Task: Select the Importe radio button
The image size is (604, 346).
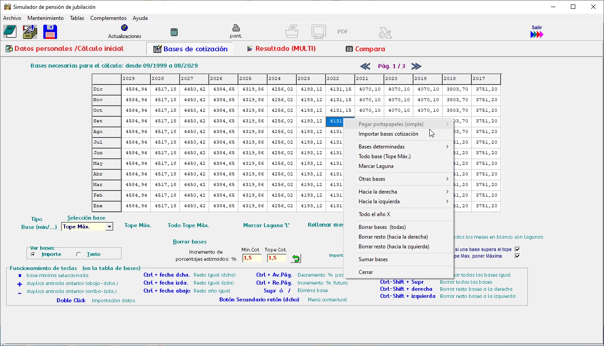Action: (x=33, y=255)
